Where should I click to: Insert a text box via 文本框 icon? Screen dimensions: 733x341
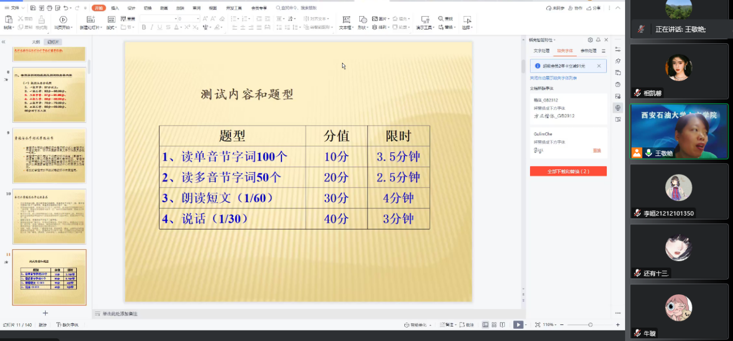(x=346, y=20)
